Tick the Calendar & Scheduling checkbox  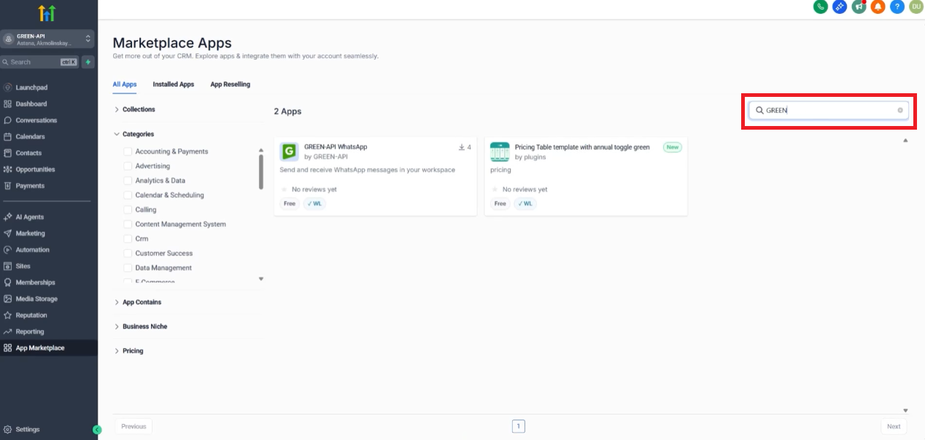(128, 195)
